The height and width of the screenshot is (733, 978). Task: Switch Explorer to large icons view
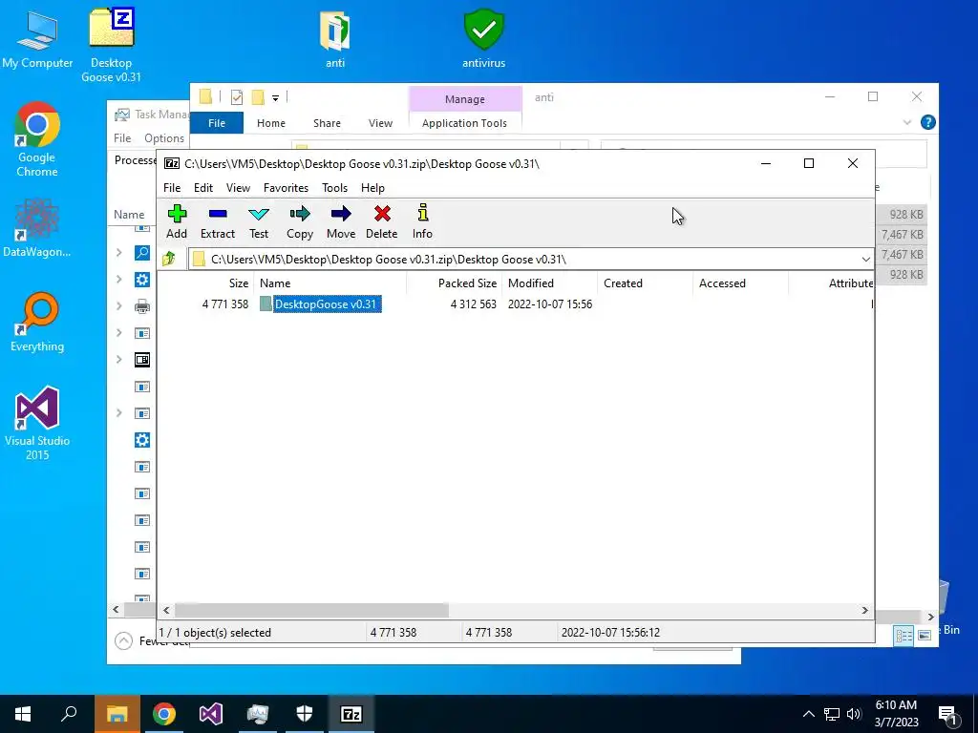924,636
